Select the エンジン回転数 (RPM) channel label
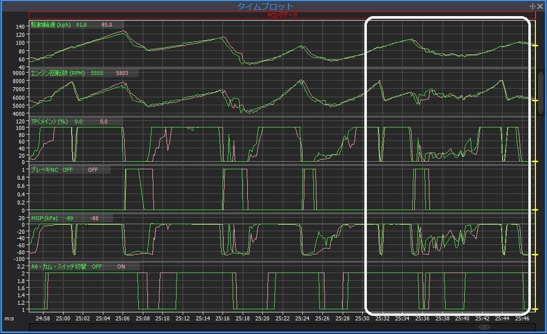 [58, 73]
